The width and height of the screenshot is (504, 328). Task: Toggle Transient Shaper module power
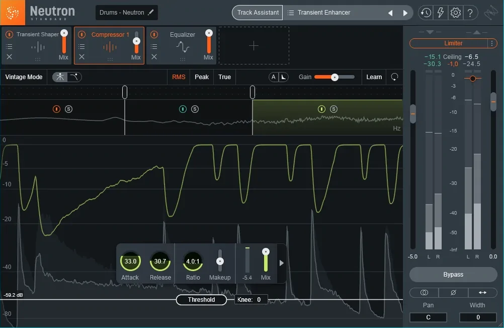point(10,34)
